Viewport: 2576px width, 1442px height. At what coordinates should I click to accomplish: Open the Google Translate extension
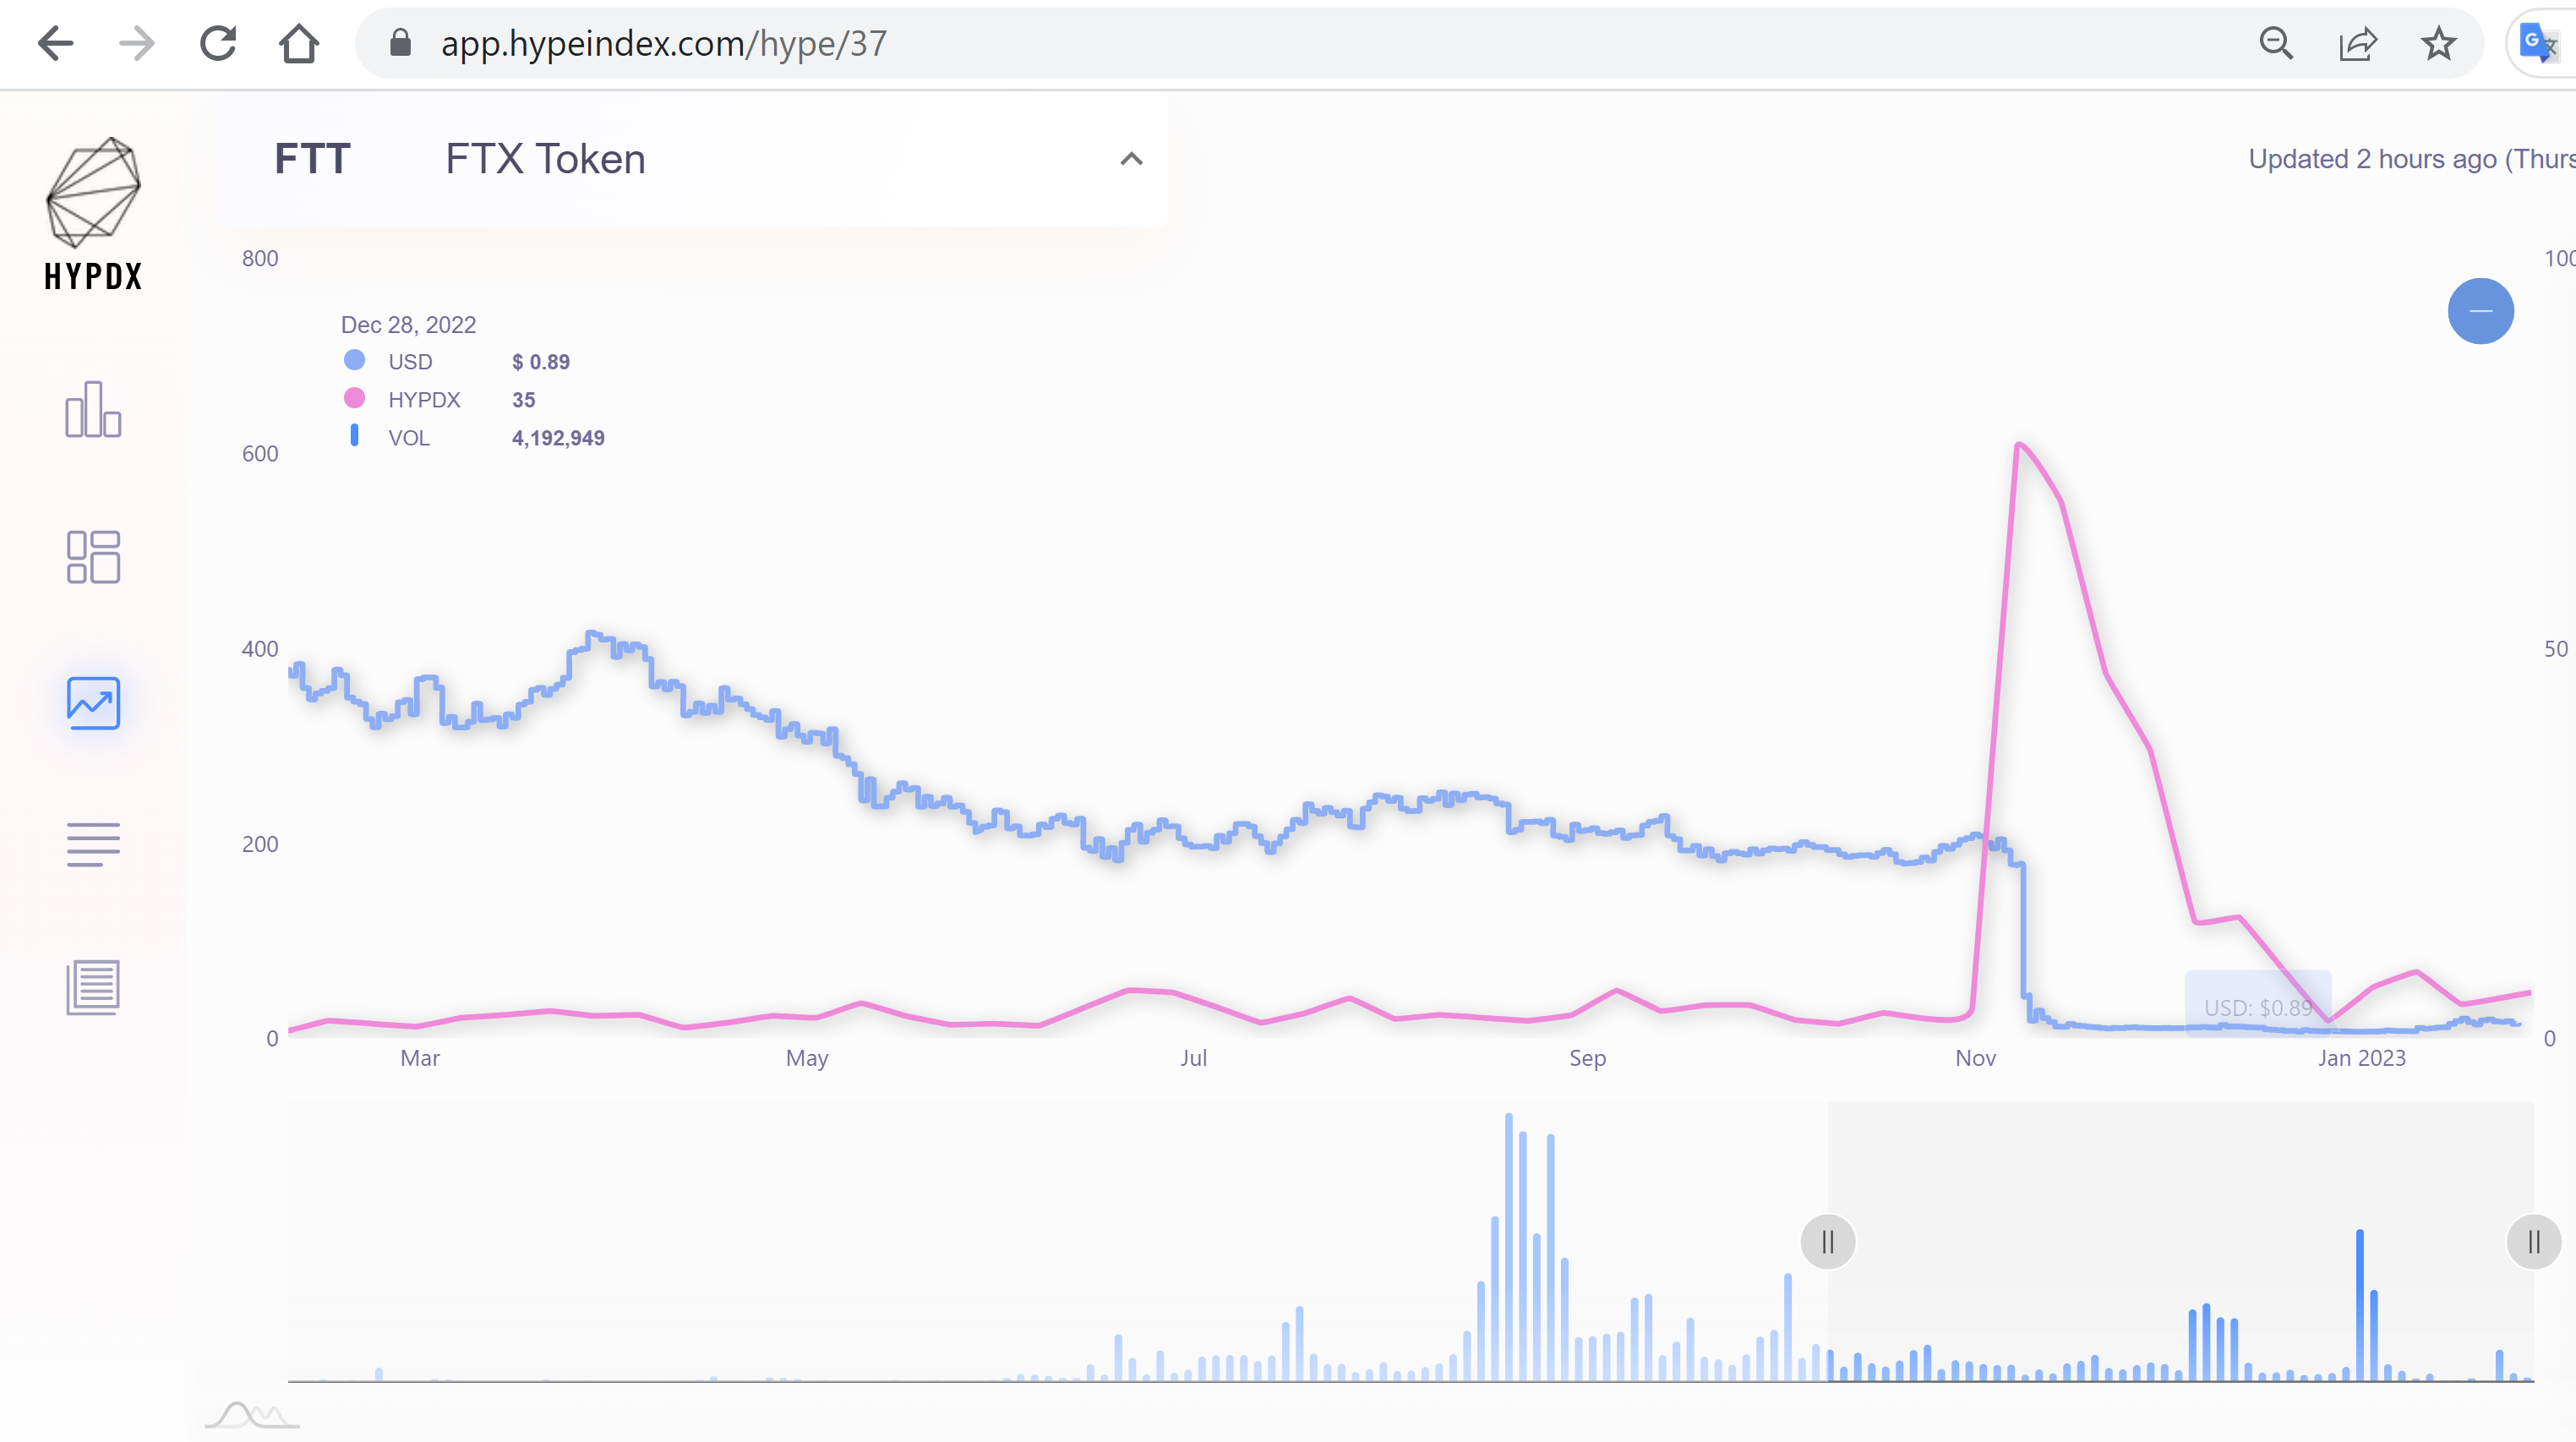pos(2538,43)
